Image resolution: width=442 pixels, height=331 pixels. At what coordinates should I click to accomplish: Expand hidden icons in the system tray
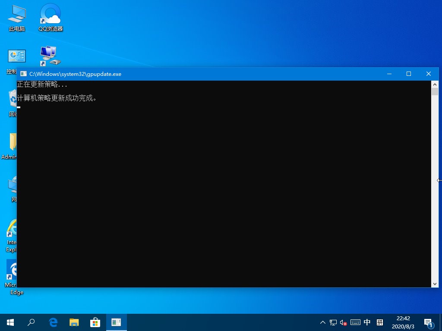coord(322,322)
